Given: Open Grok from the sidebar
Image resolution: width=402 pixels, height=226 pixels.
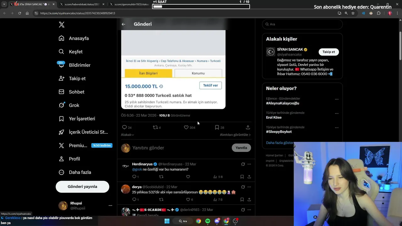Looking at the screenshot, I should click(69, 105).
